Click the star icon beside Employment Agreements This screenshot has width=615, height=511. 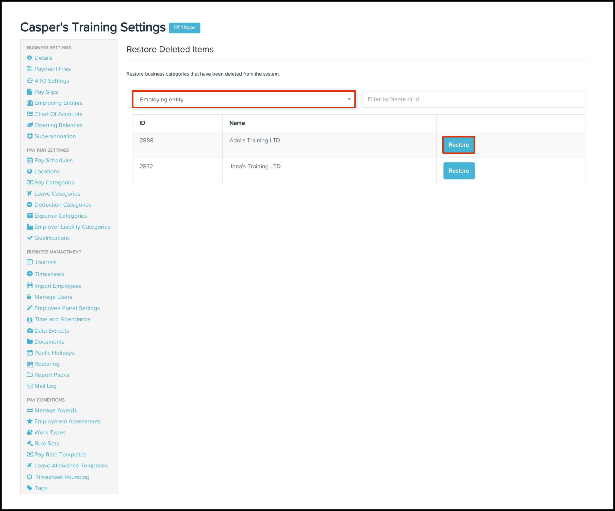[30, 421]
